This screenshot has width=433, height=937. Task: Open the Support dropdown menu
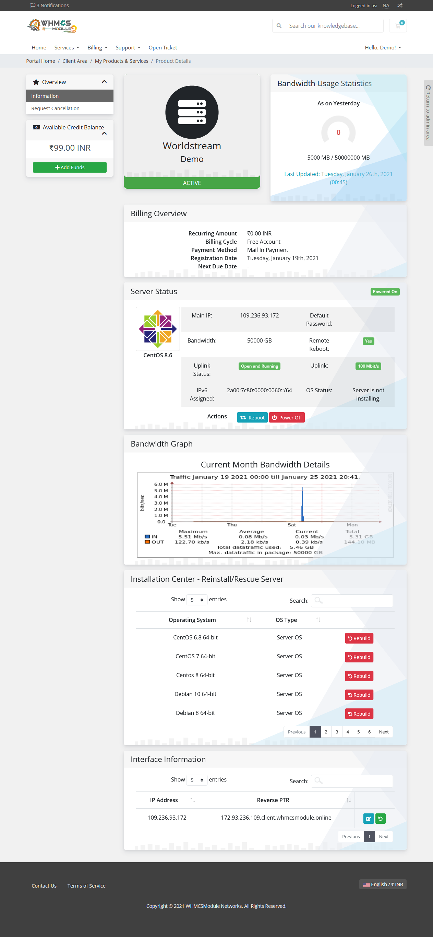[128, 48]
